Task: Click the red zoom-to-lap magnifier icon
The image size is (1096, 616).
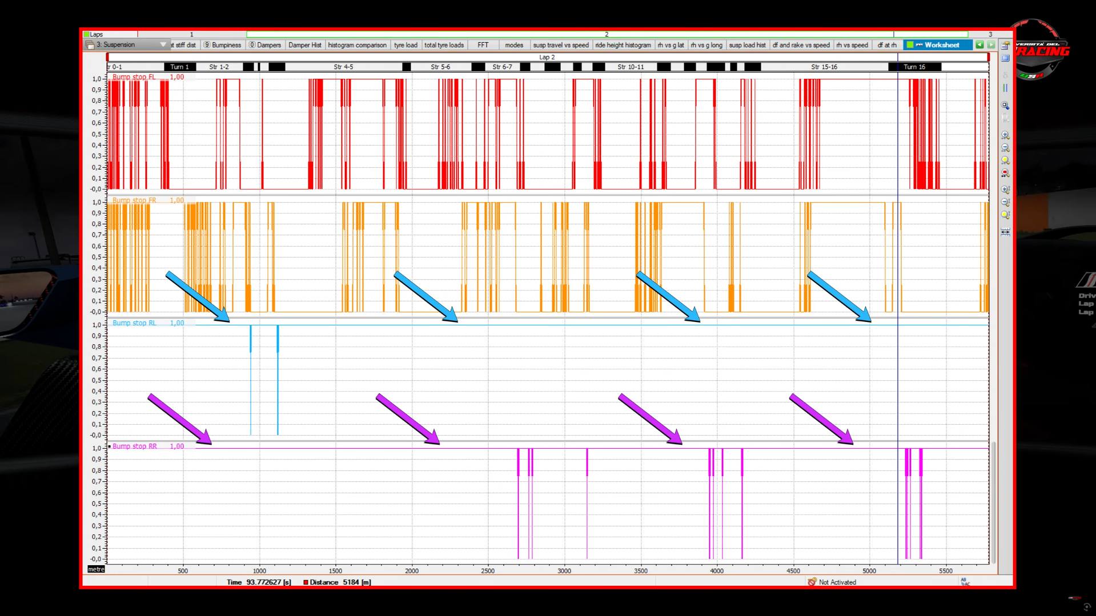Action: tap(1005, 173)
